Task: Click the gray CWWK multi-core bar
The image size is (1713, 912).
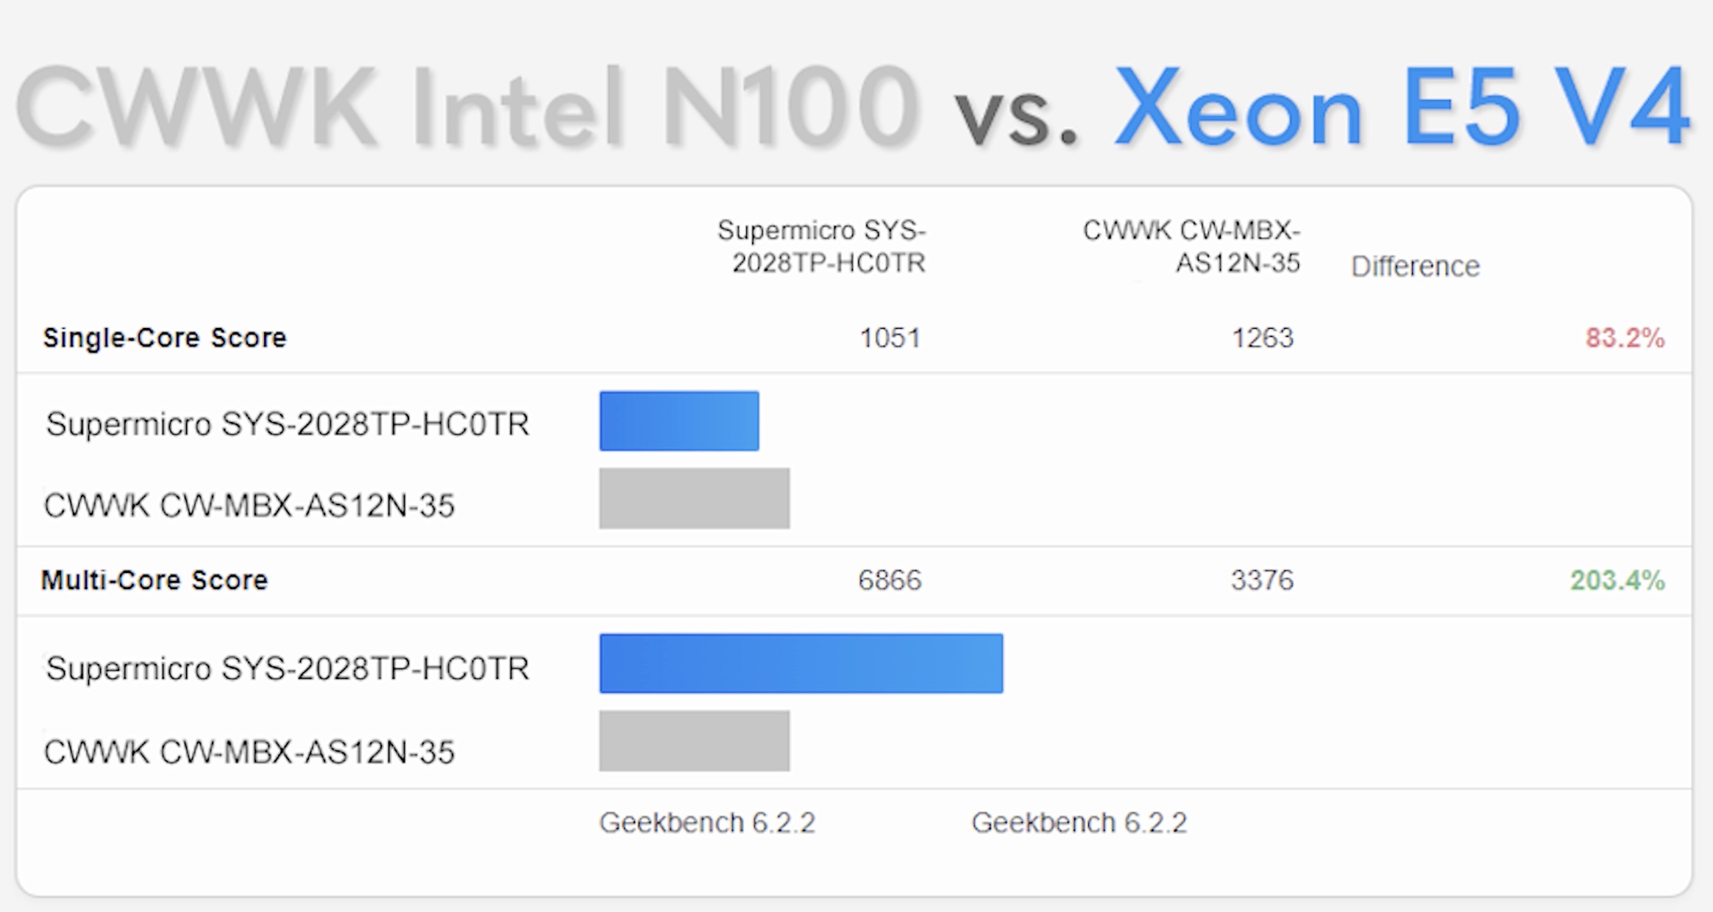Action: (695, 741)
